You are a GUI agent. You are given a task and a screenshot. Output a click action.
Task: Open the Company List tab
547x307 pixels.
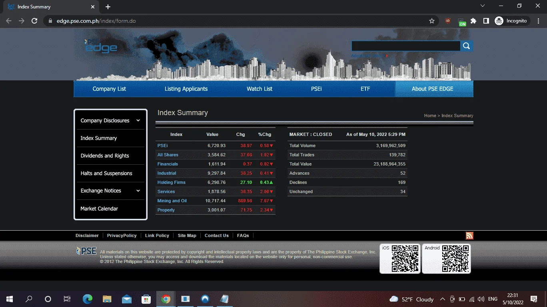point(109,89)
